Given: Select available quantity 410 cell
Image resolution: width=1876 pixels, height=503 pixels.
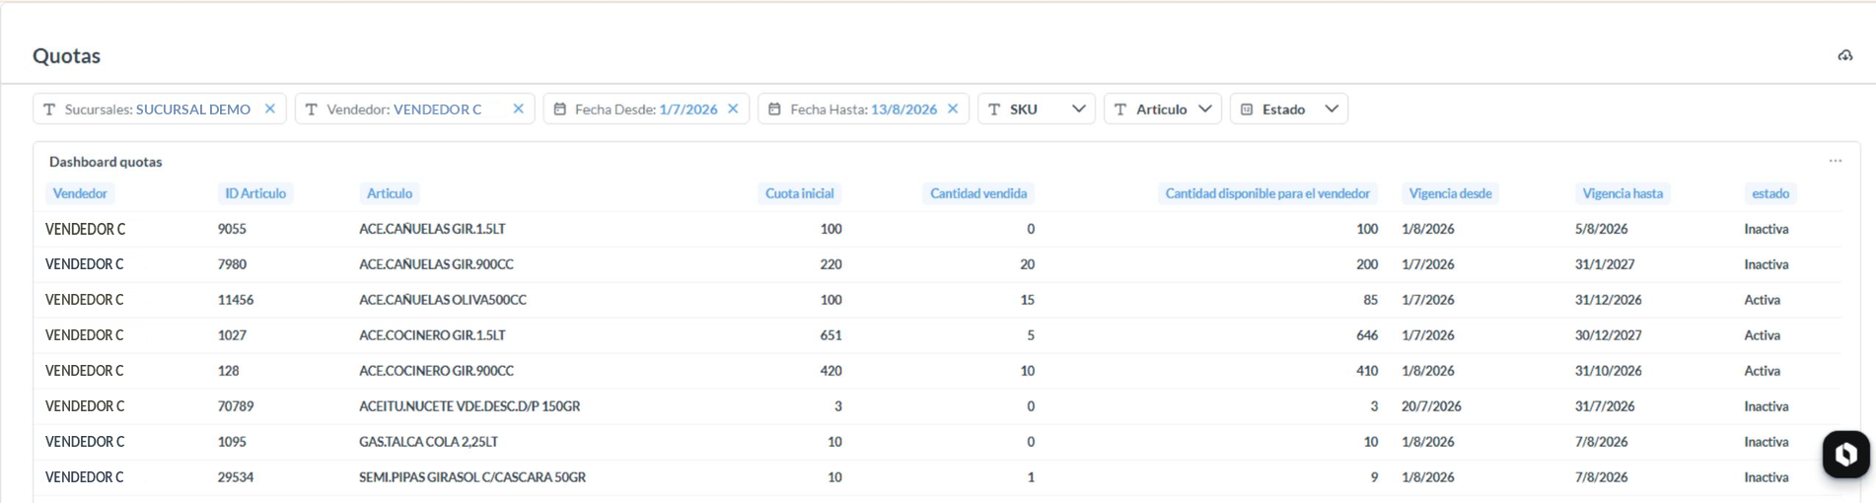Looking at the screenshot, I should [x=1367, y=371].
